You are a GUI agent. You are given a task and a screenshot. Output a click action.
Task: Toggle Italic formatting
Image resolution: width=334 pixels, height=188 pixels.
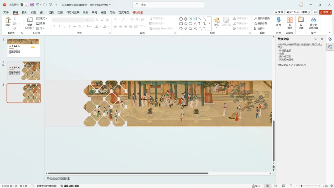[x=59, y=26]
